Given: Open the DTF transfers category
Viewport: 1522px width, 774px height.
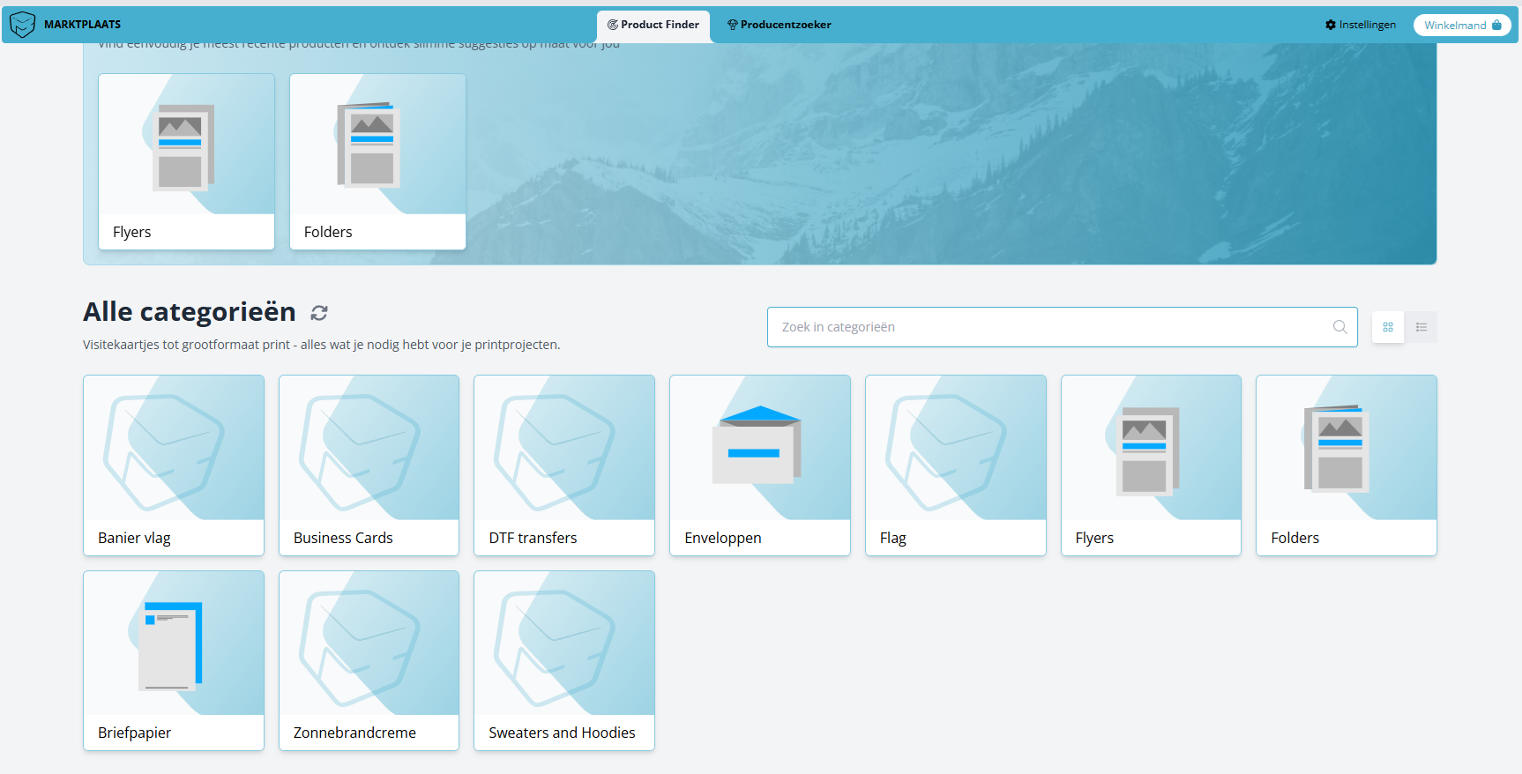Looking at the screenshot, I should point(564,465).
